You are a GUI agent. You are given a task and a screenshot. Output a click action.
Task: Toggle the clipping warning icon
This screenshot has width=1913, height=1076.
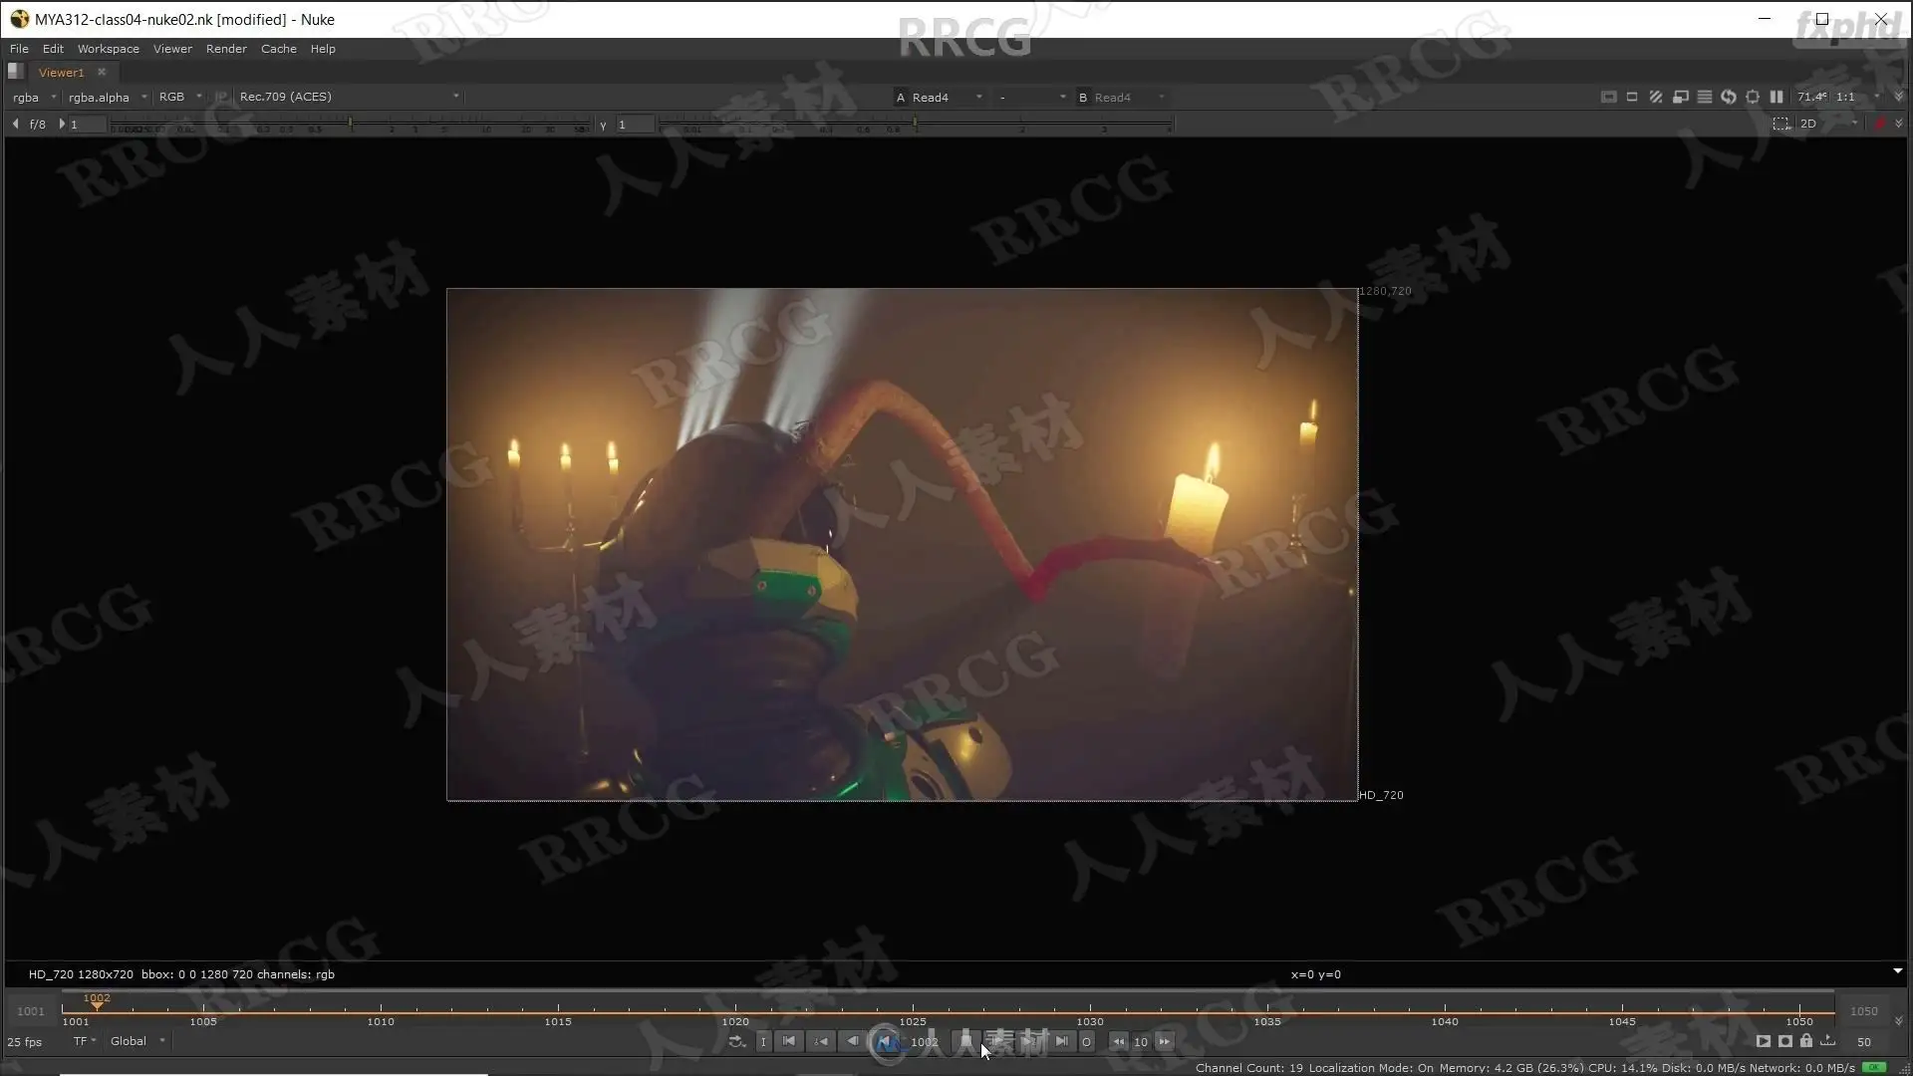pyautogui.click(x=1608, y=97)
